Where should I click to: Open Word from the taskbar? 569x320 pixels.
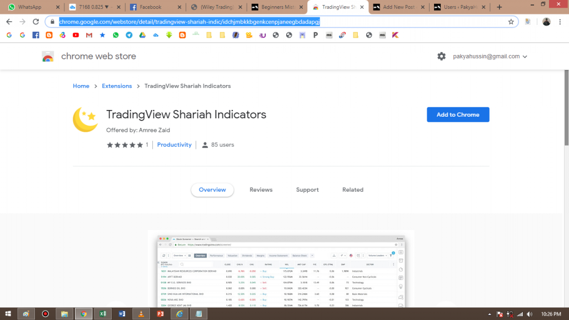point(122,314)
